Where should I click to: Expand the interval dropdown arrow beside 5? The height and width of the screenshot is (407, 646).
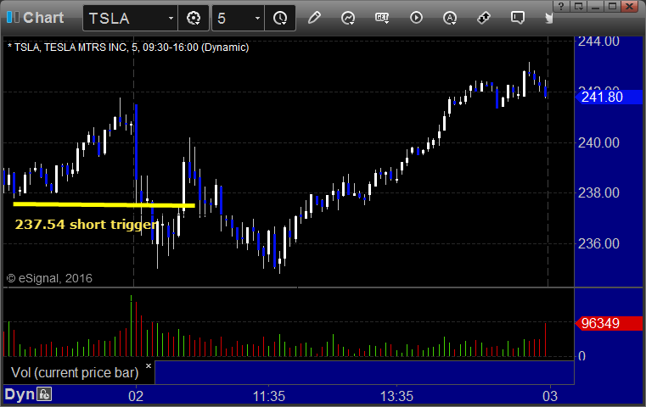[x=257, y=18]
